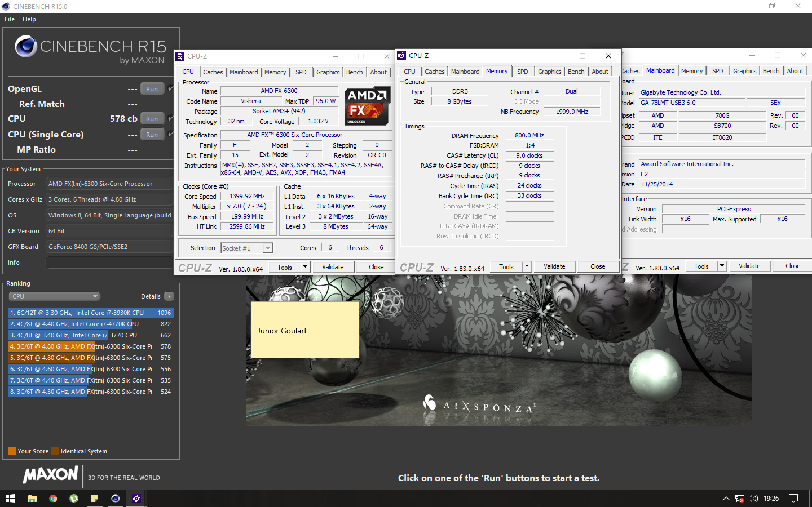
Task: Select SPD tab in middle CPU-Z window
Action: tap(523, 72)
